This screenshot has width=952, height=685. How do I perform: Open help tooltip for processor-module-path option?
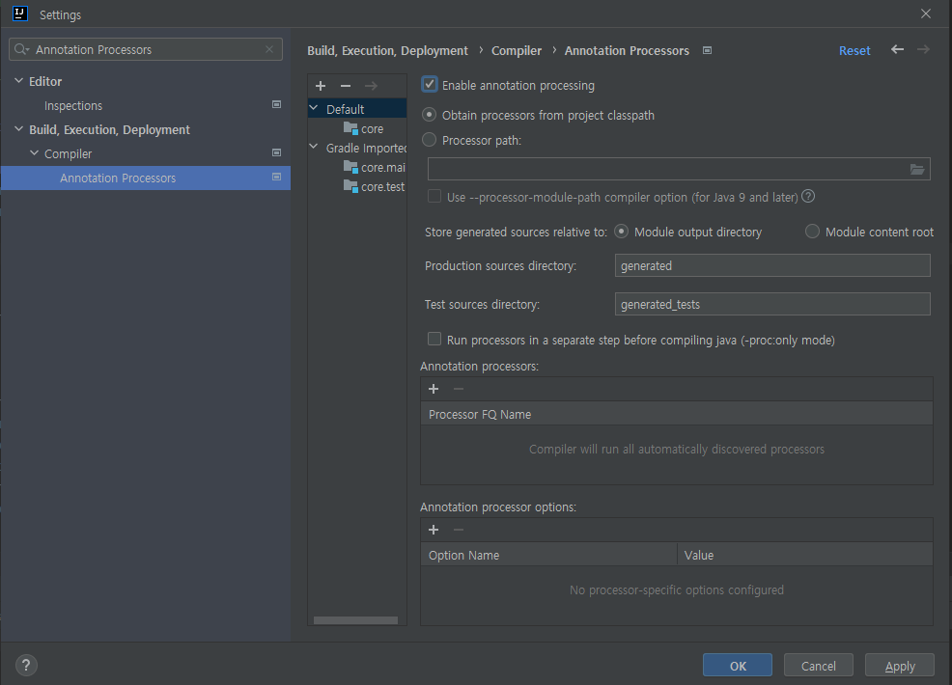808,196
